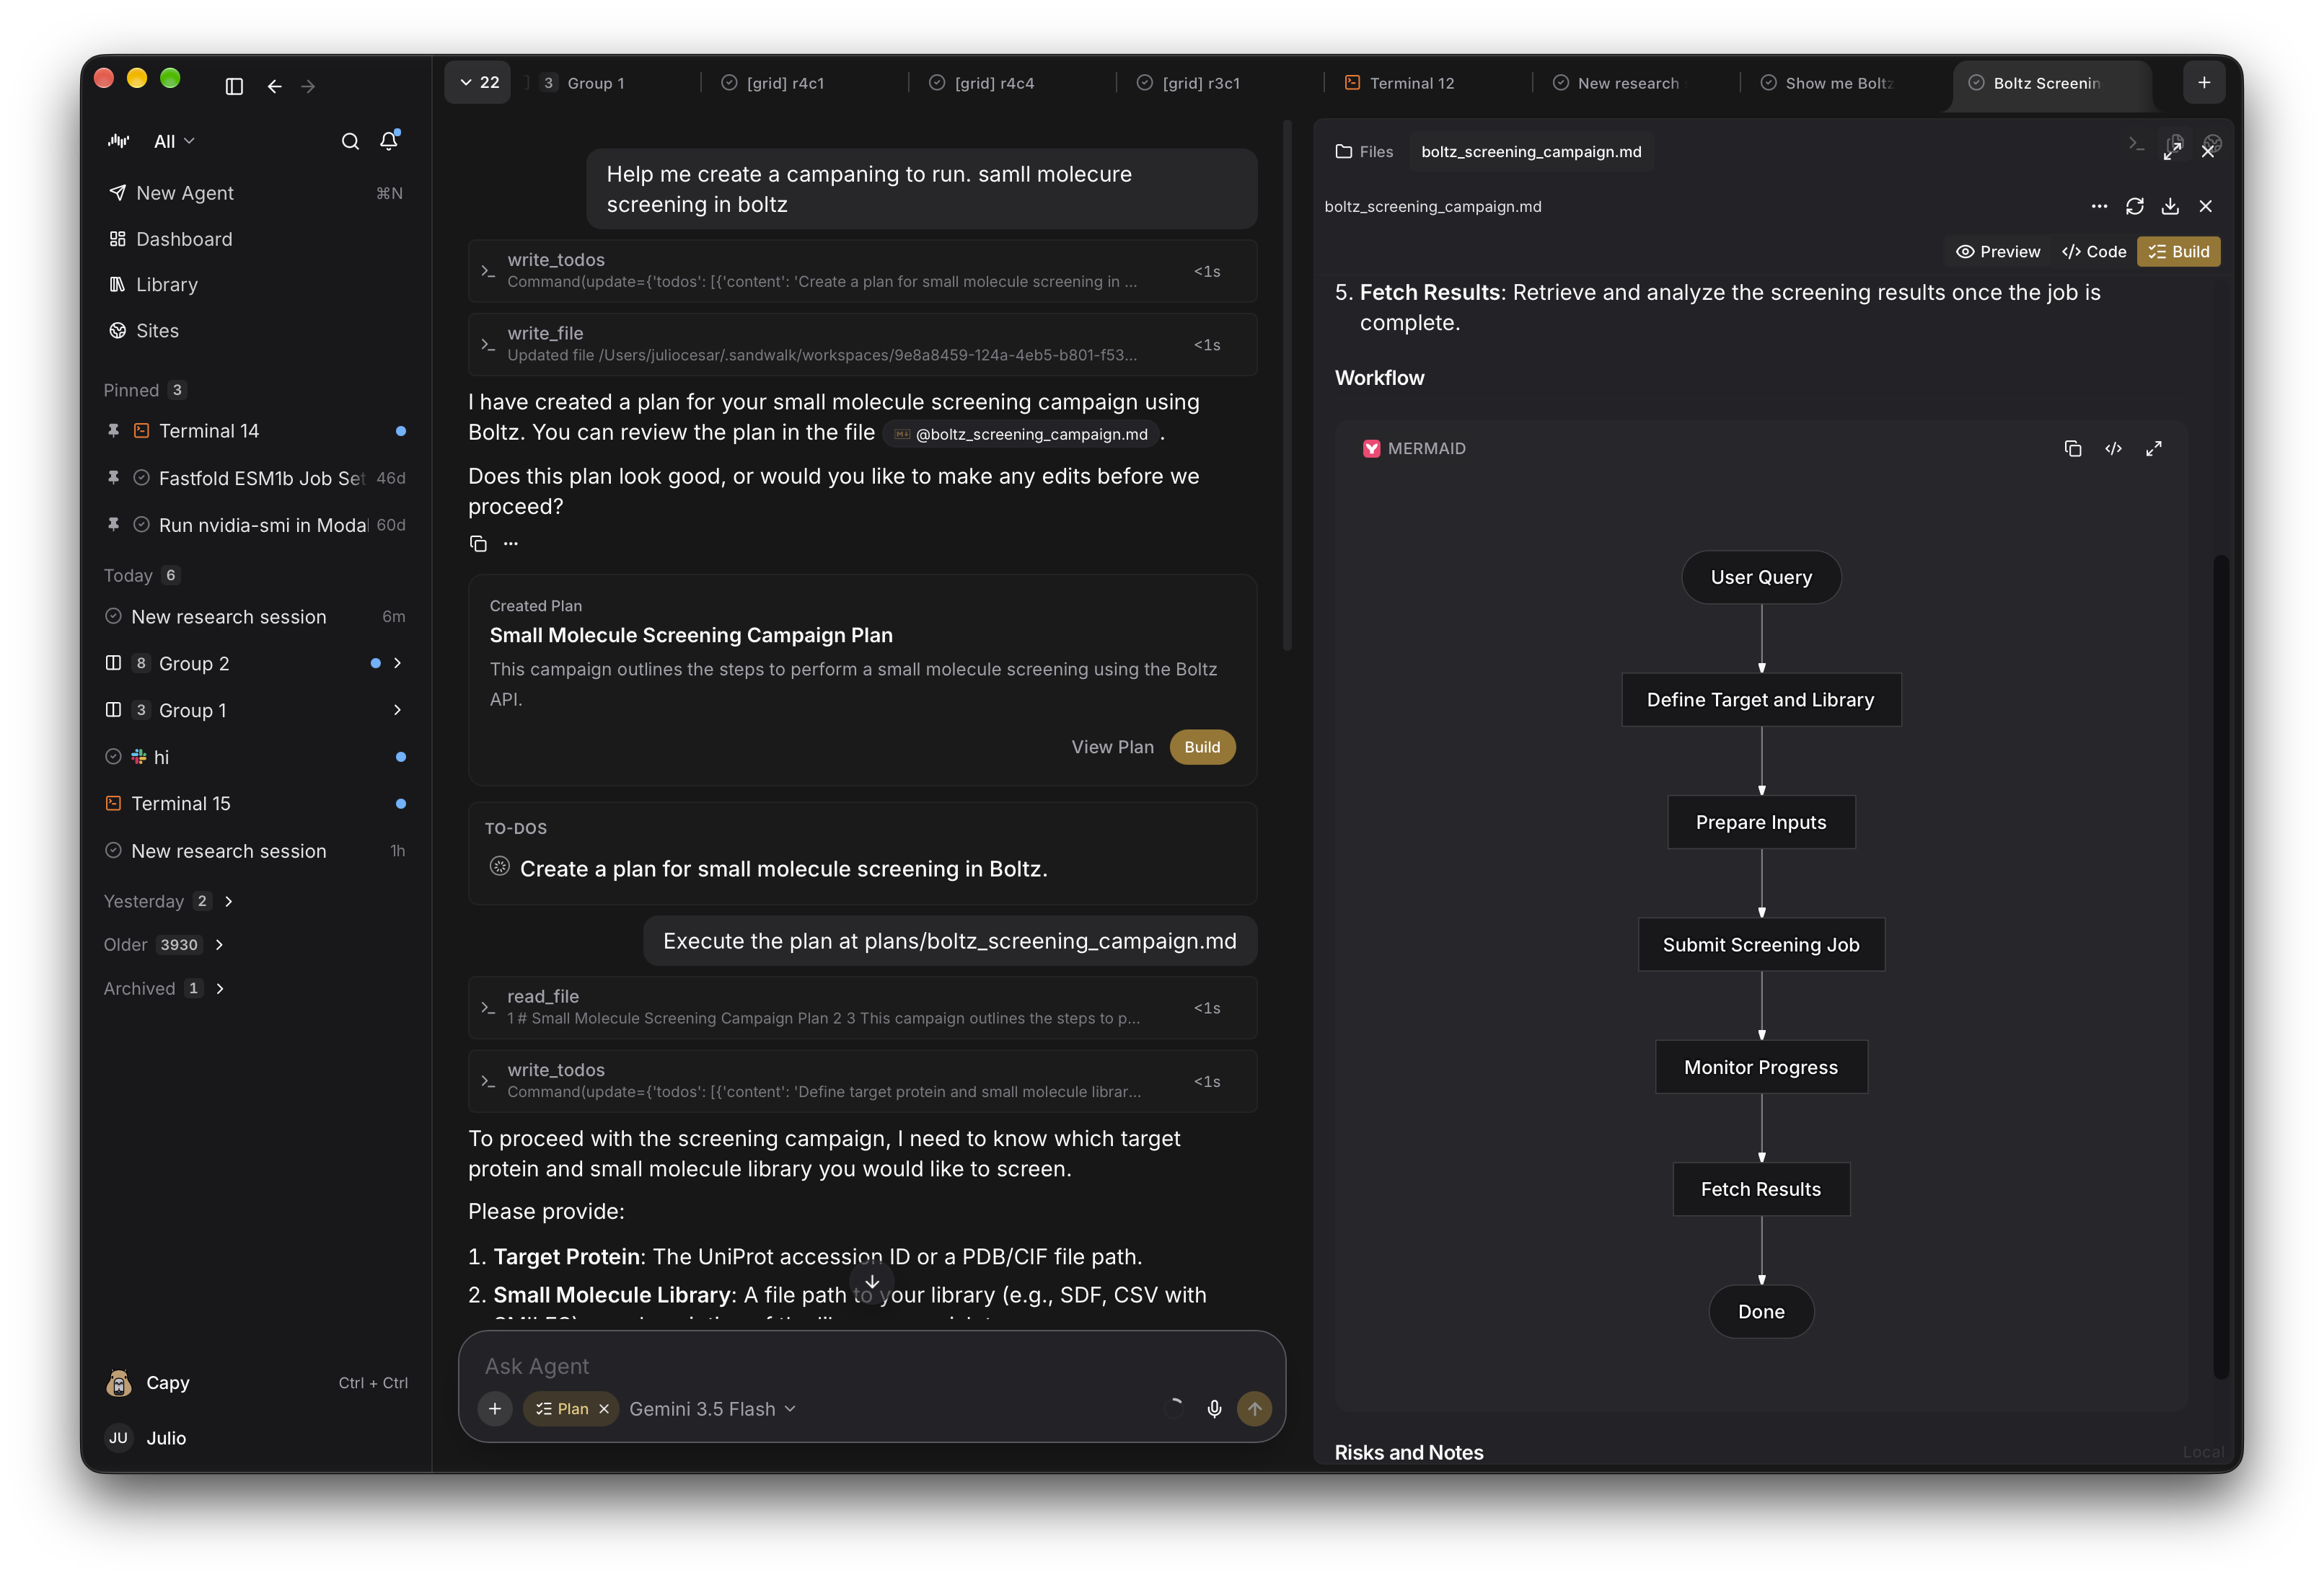This screenshot has width=2324, height=1580.
Task: Activate microphone voice input
Action: (x=1213, y=1409)
